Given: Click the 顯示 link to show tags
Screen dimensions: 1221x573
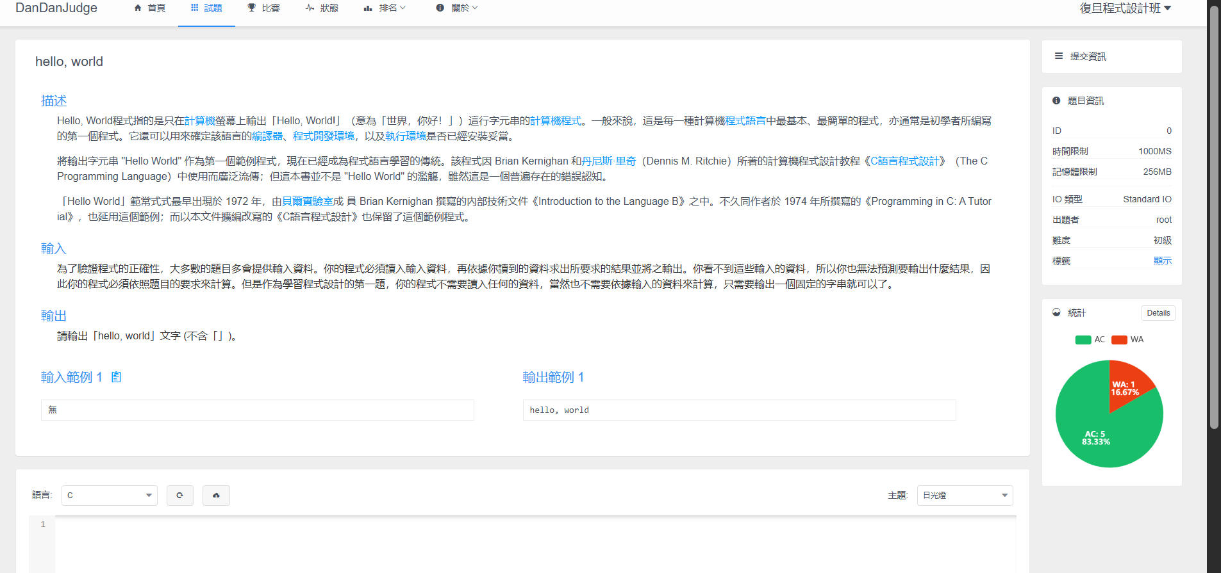Looking at the screenshot, I should click(x=1162, y=261).
